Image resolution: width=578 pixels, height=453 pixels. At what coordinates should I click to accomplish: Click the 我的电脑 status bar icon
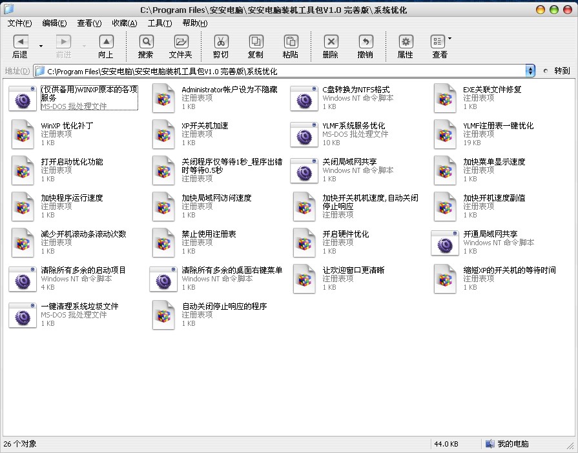[490, 444]
